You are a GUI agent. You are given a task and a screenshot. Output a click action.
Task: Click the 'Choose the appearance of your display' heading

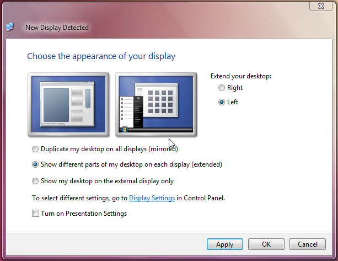point(101,56)
